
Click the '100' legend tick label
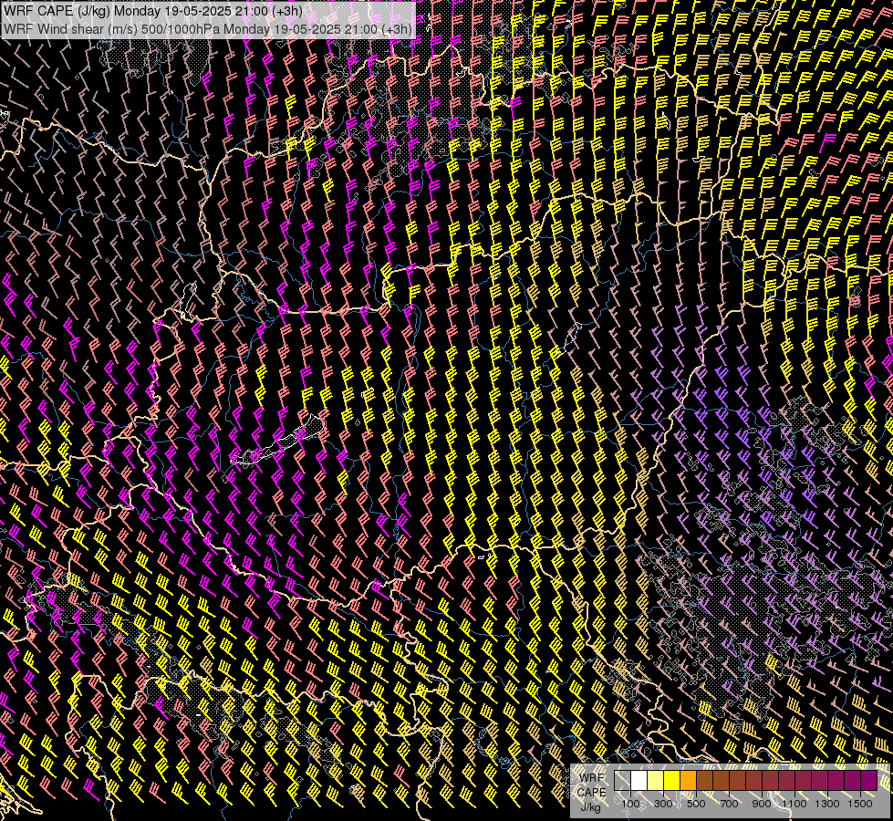pos(630,804)
